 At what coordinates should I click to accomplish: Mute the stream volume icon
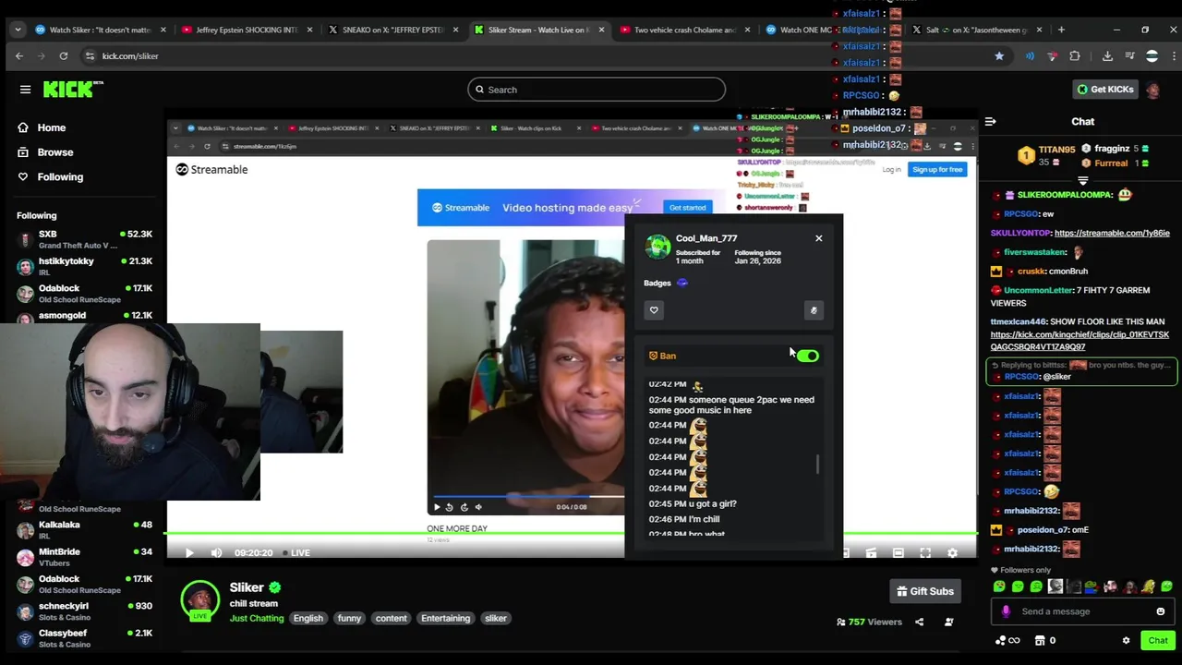216,553
